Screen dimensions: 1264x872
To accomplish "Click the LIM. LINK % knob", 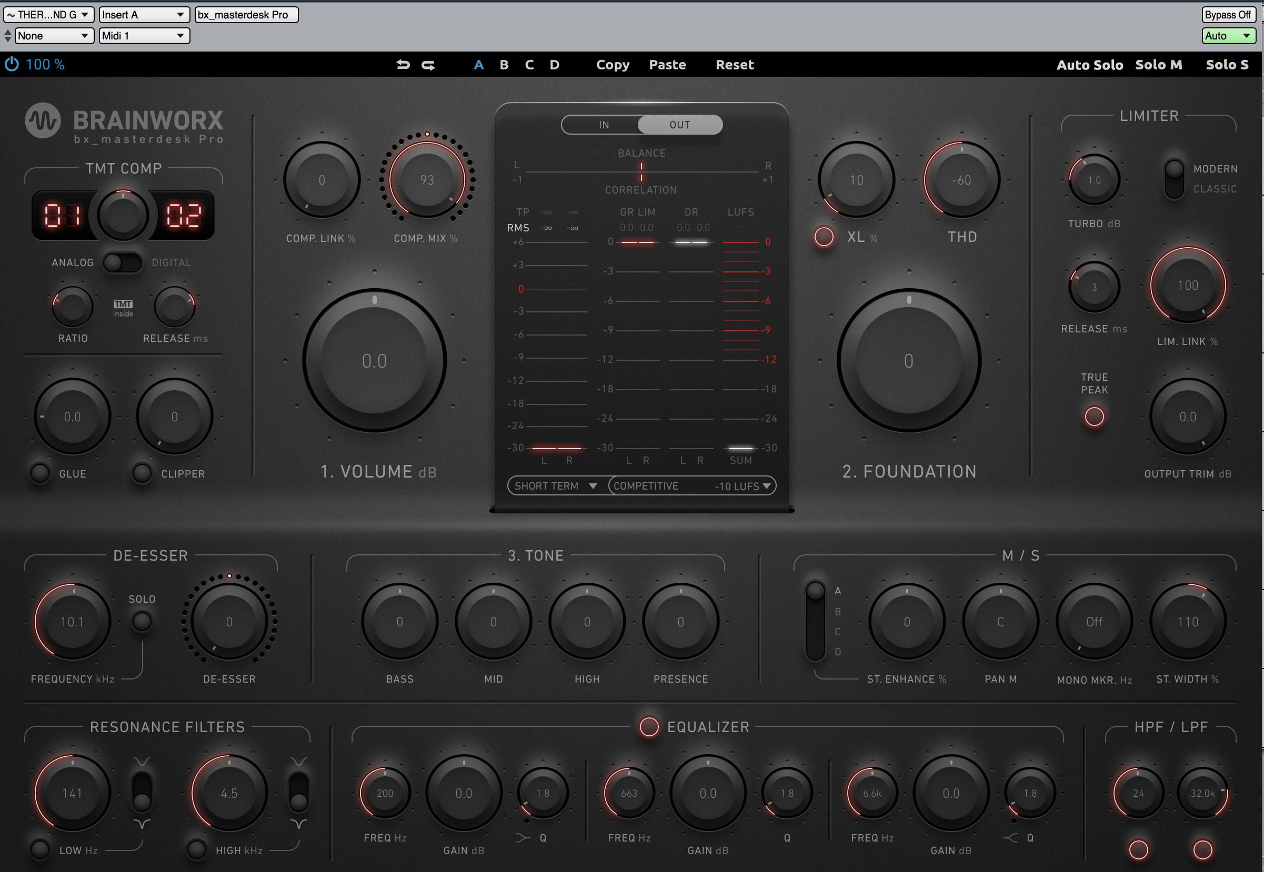I will (x=1188, y=285).
